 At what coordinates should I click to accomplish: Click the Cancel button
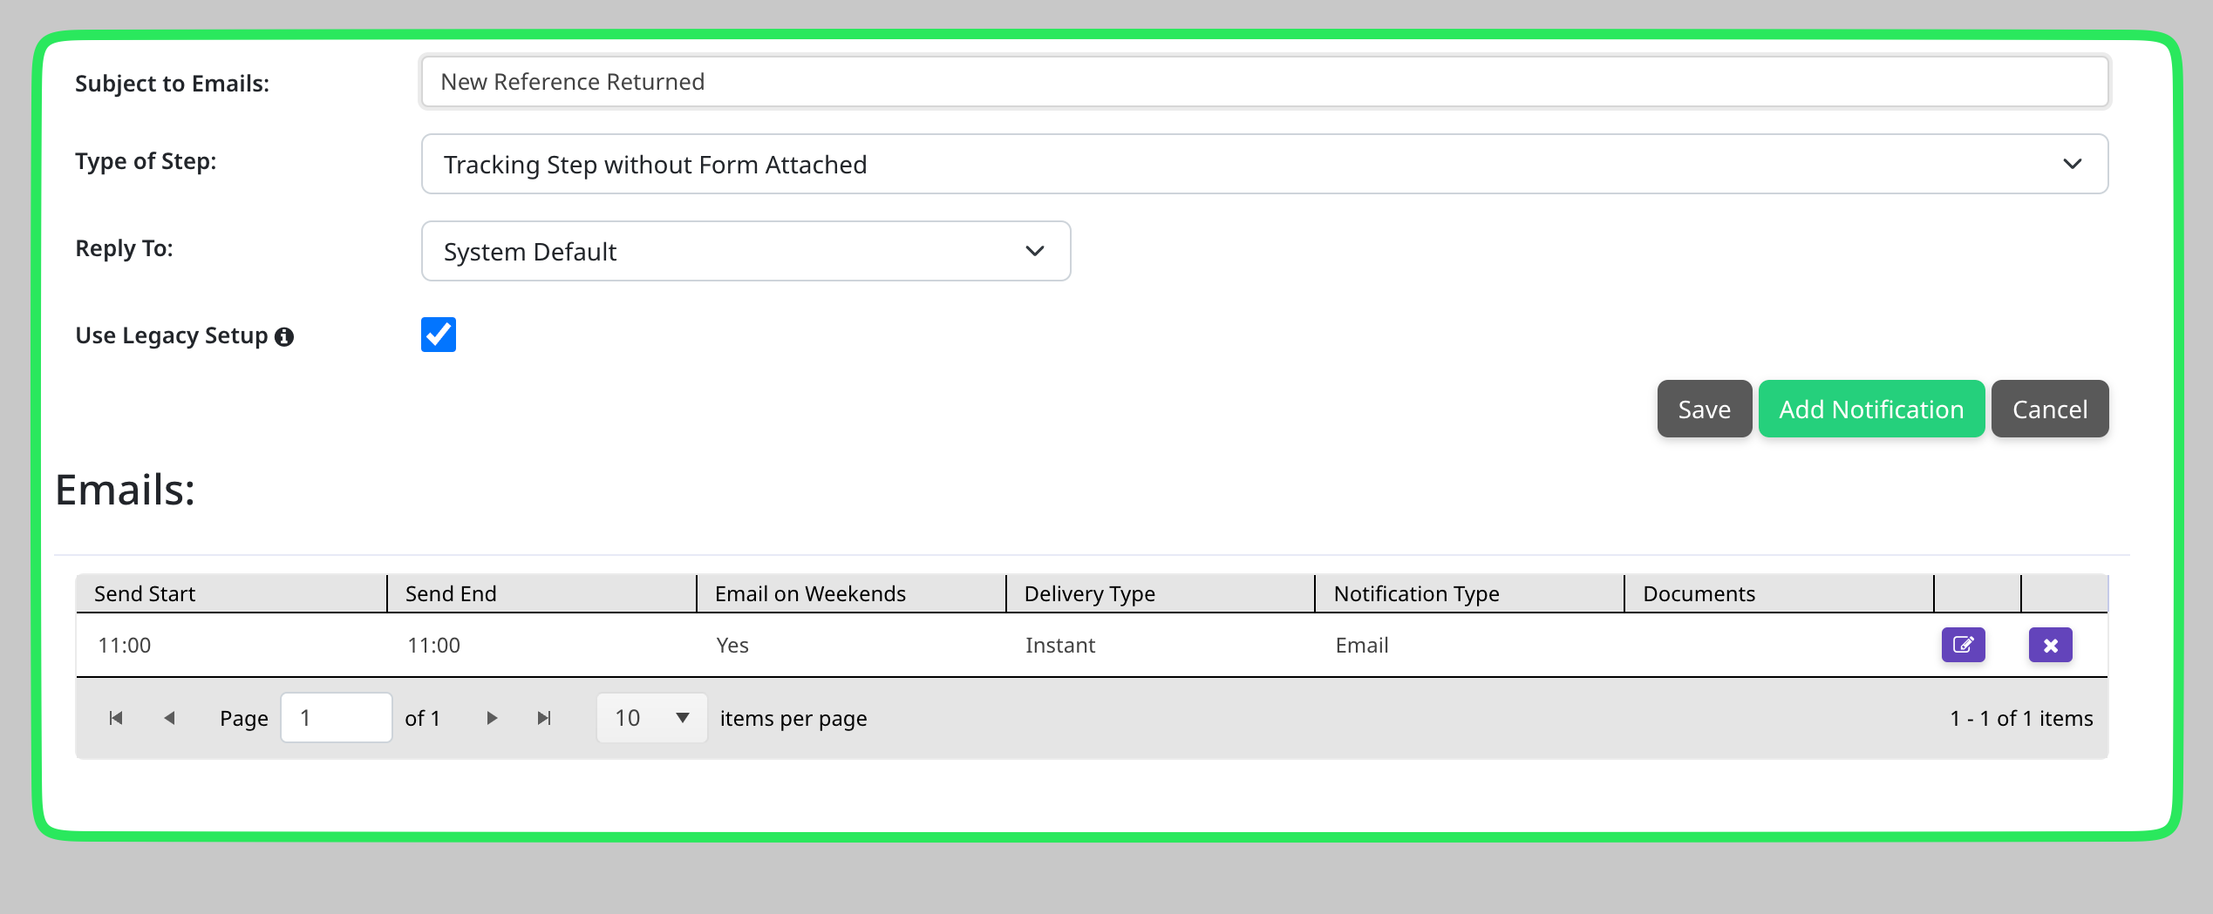[2050, 409]
